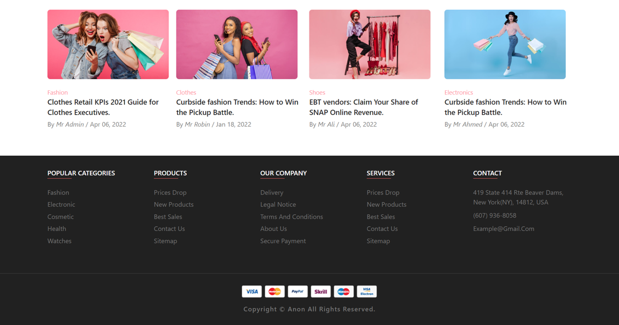Click the Example@Gmail.Com contact email
The width and height of the screenshot is (619, 325).
(503, 228)
